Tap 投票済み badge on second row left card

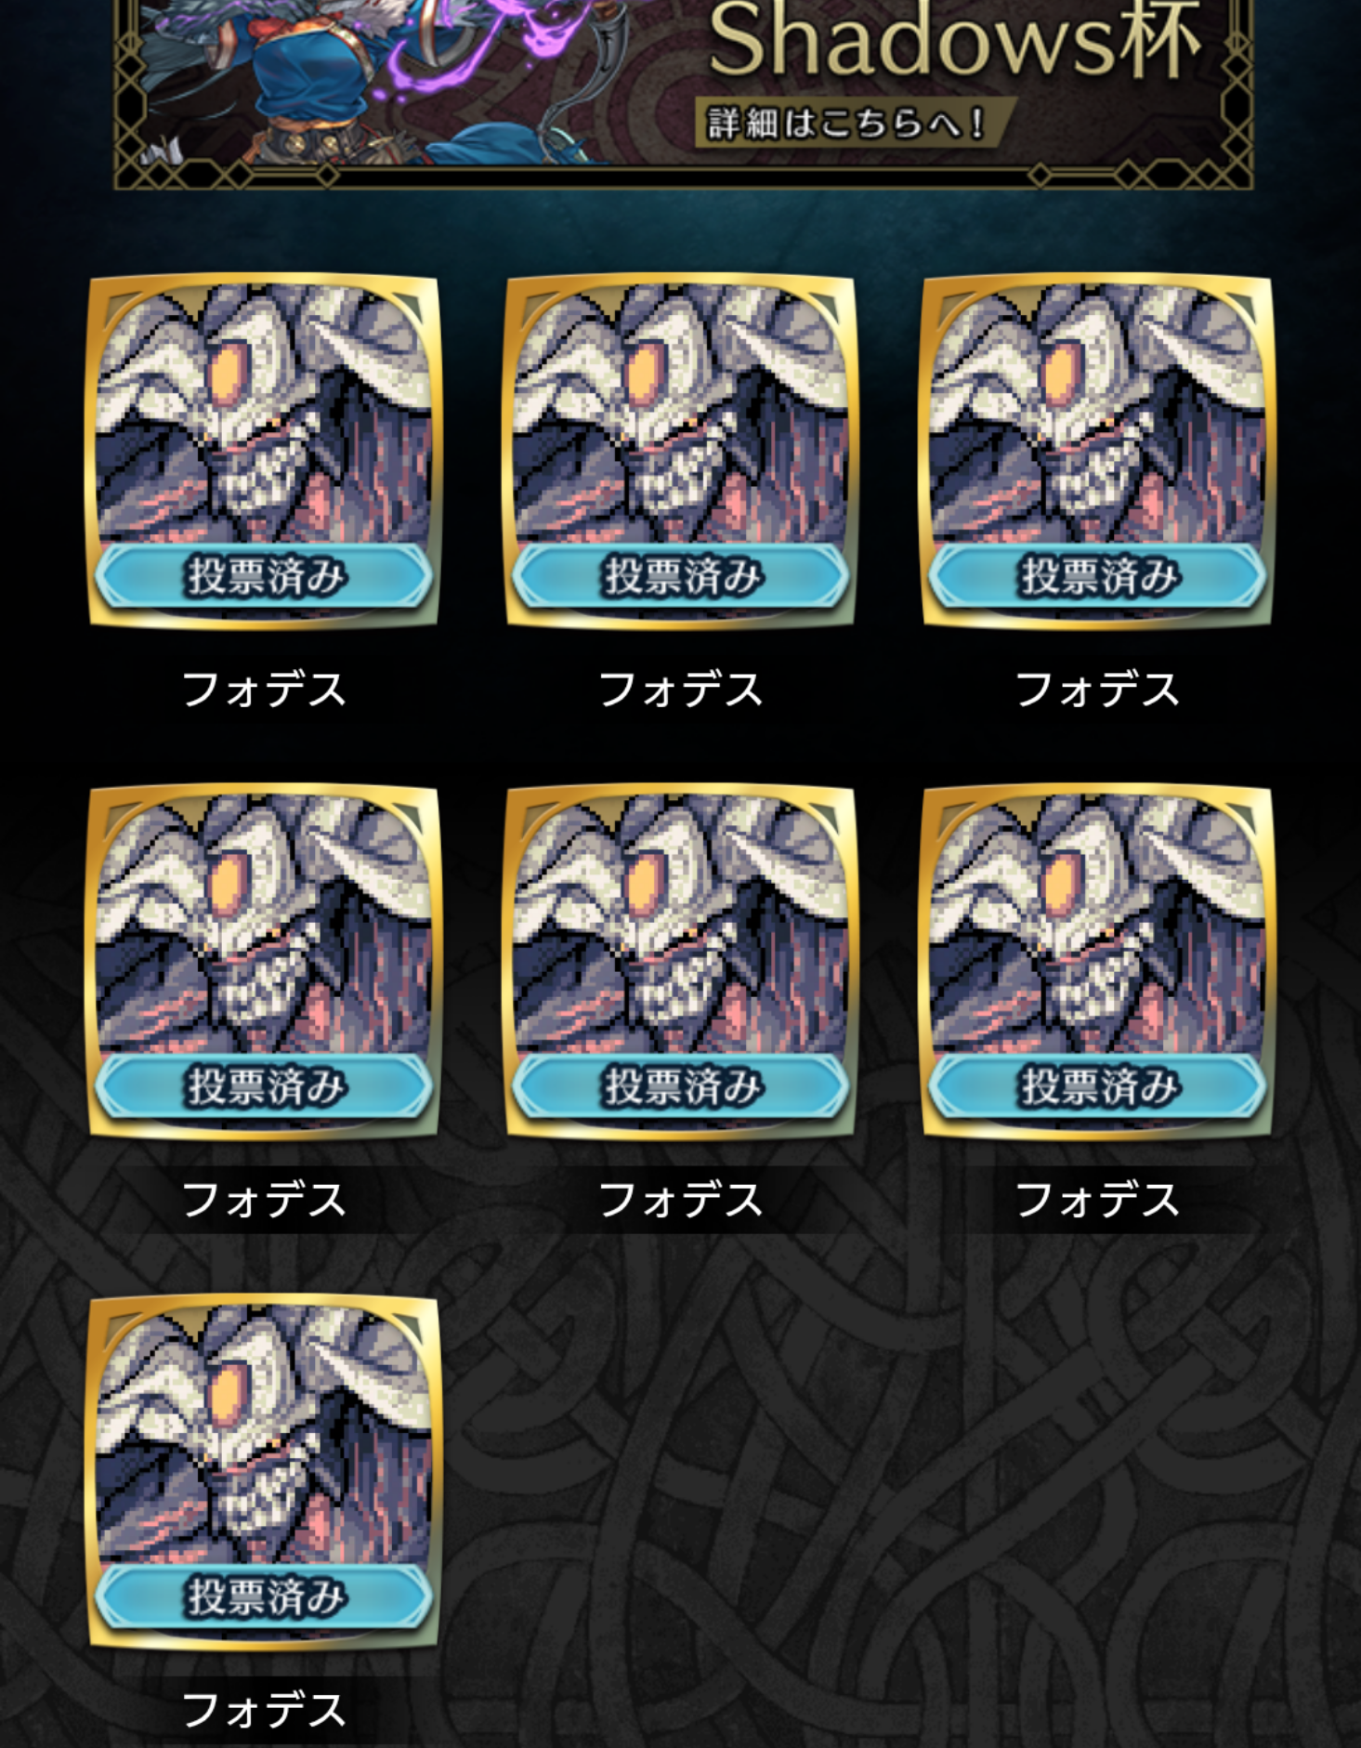[x=264, y=1085]
